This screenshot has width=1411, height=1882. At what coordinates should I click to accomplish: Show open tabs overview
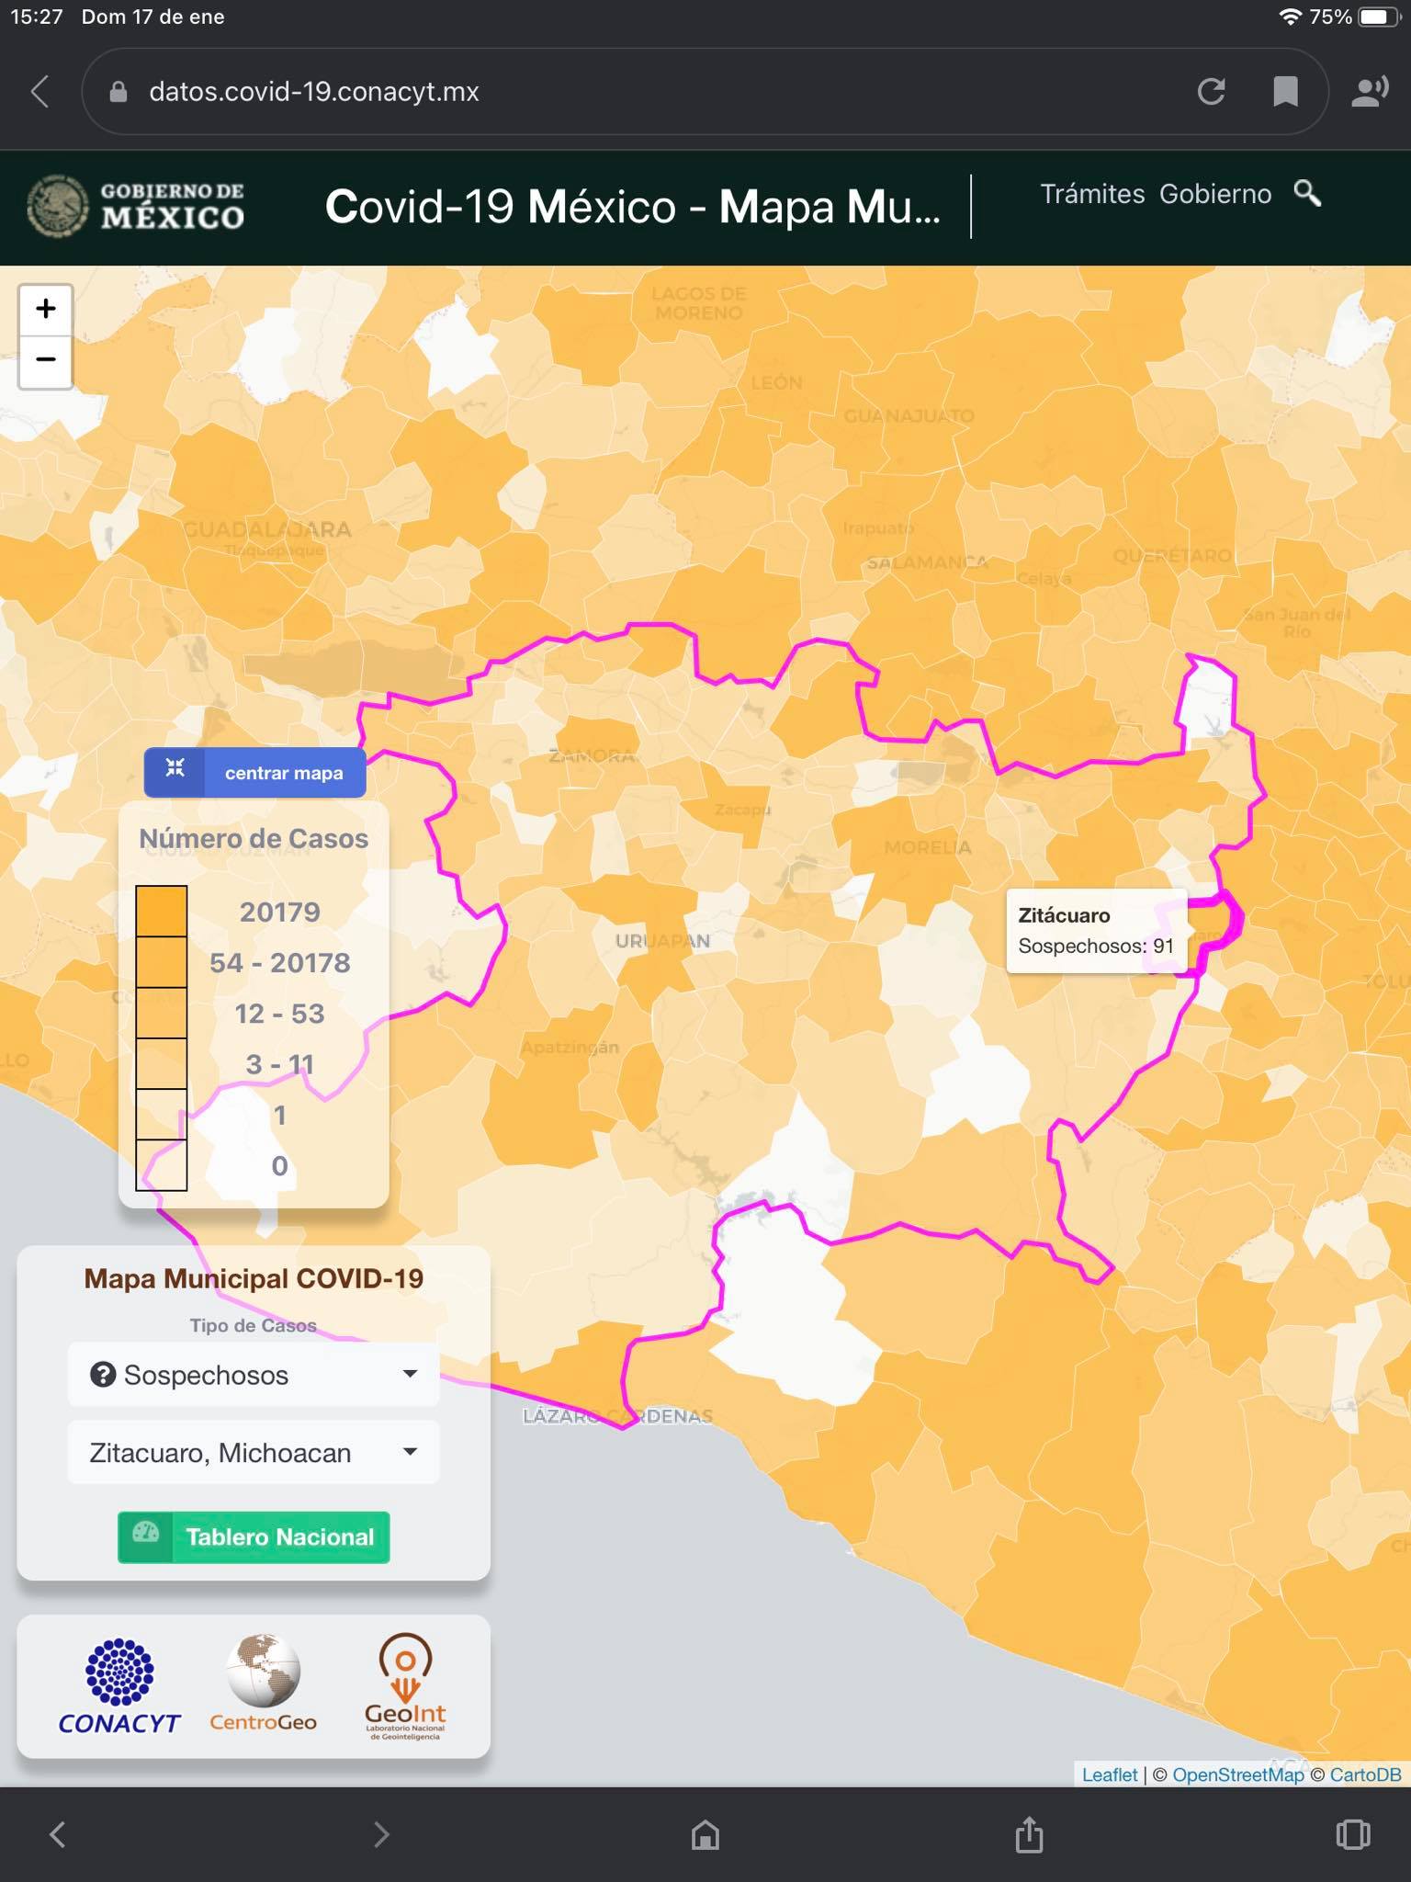[1353, 1834]
